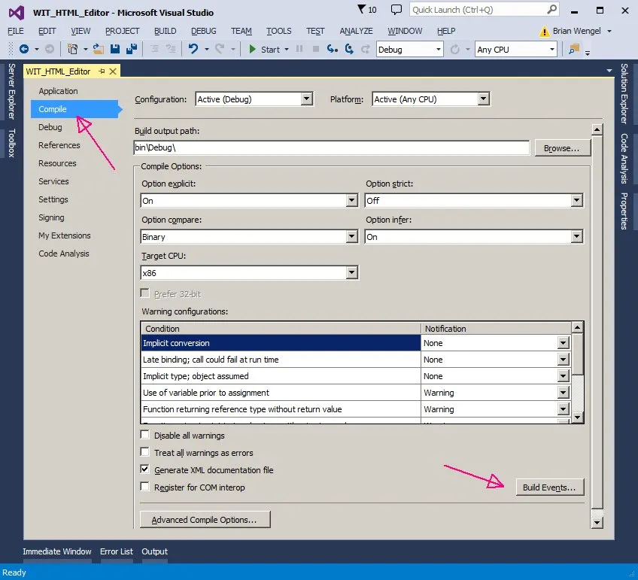Screen dimensions: 638x580
Task: Expand the Option strict dropdown
Action: 576,201
